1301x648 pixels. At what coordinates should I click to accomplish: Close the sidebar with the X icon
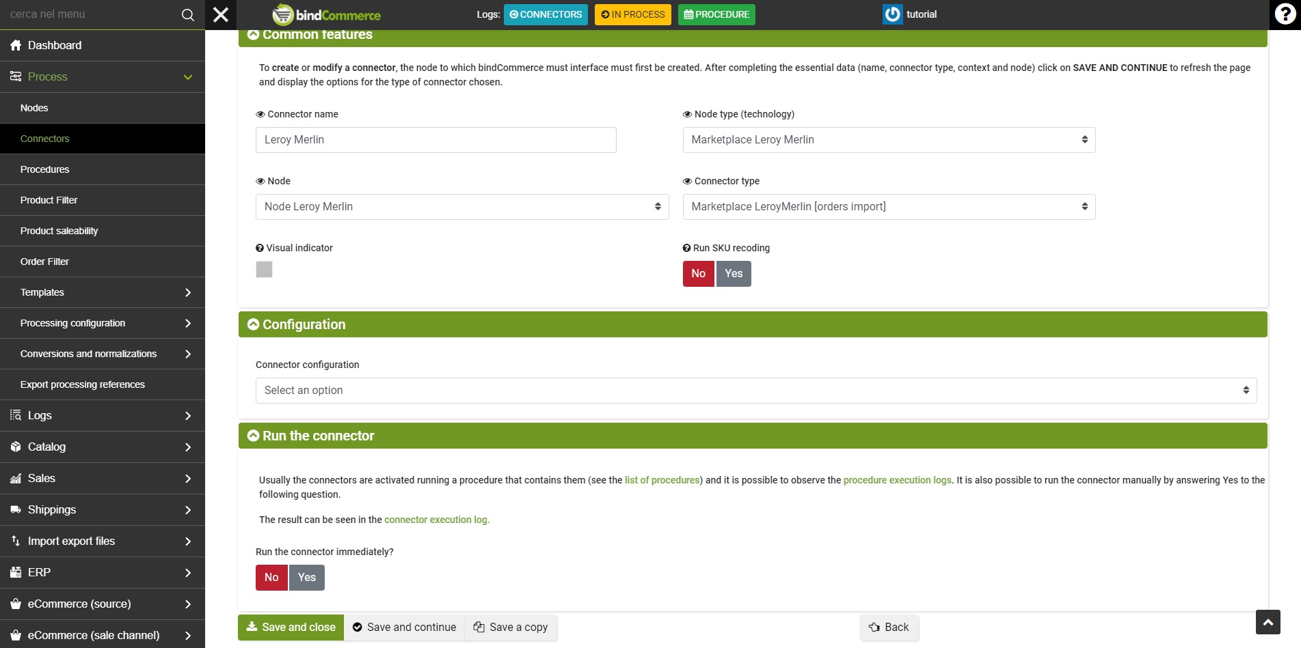click(221, 14)
